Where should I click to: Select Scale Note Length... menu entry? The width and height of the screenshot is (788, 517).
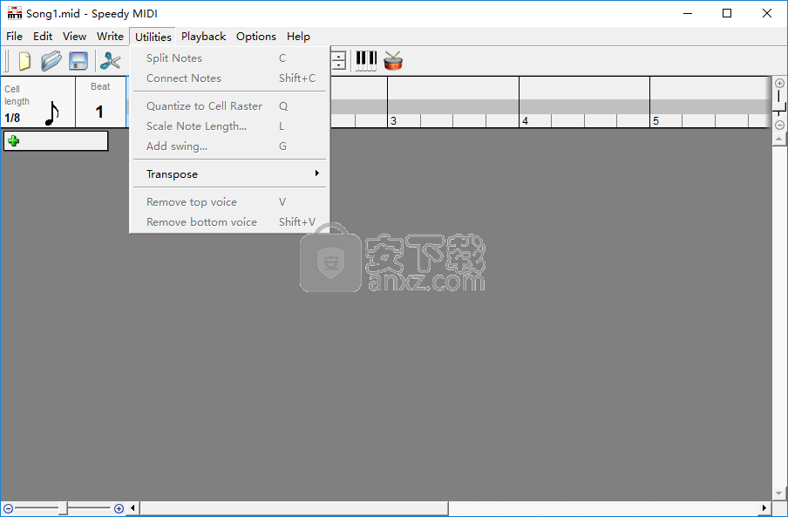tap(229, 126)
